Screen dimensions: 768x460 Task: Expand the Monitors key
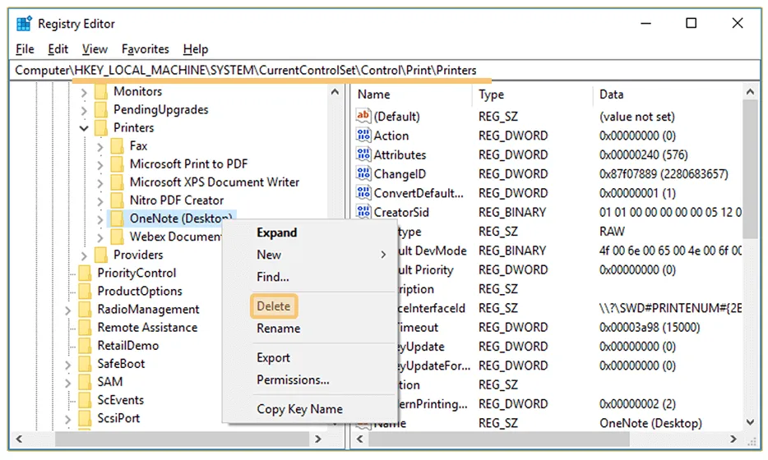[84, 93]
